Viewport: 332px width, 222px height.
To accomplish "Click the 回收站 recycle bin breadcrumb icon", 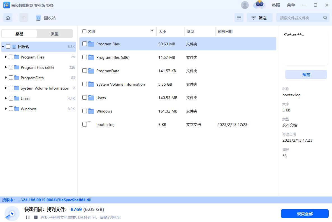I will coord(38,18).
